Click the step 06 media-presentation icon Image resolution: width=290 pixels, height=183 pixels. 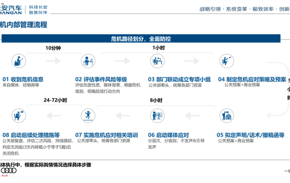tap(157, 116)
